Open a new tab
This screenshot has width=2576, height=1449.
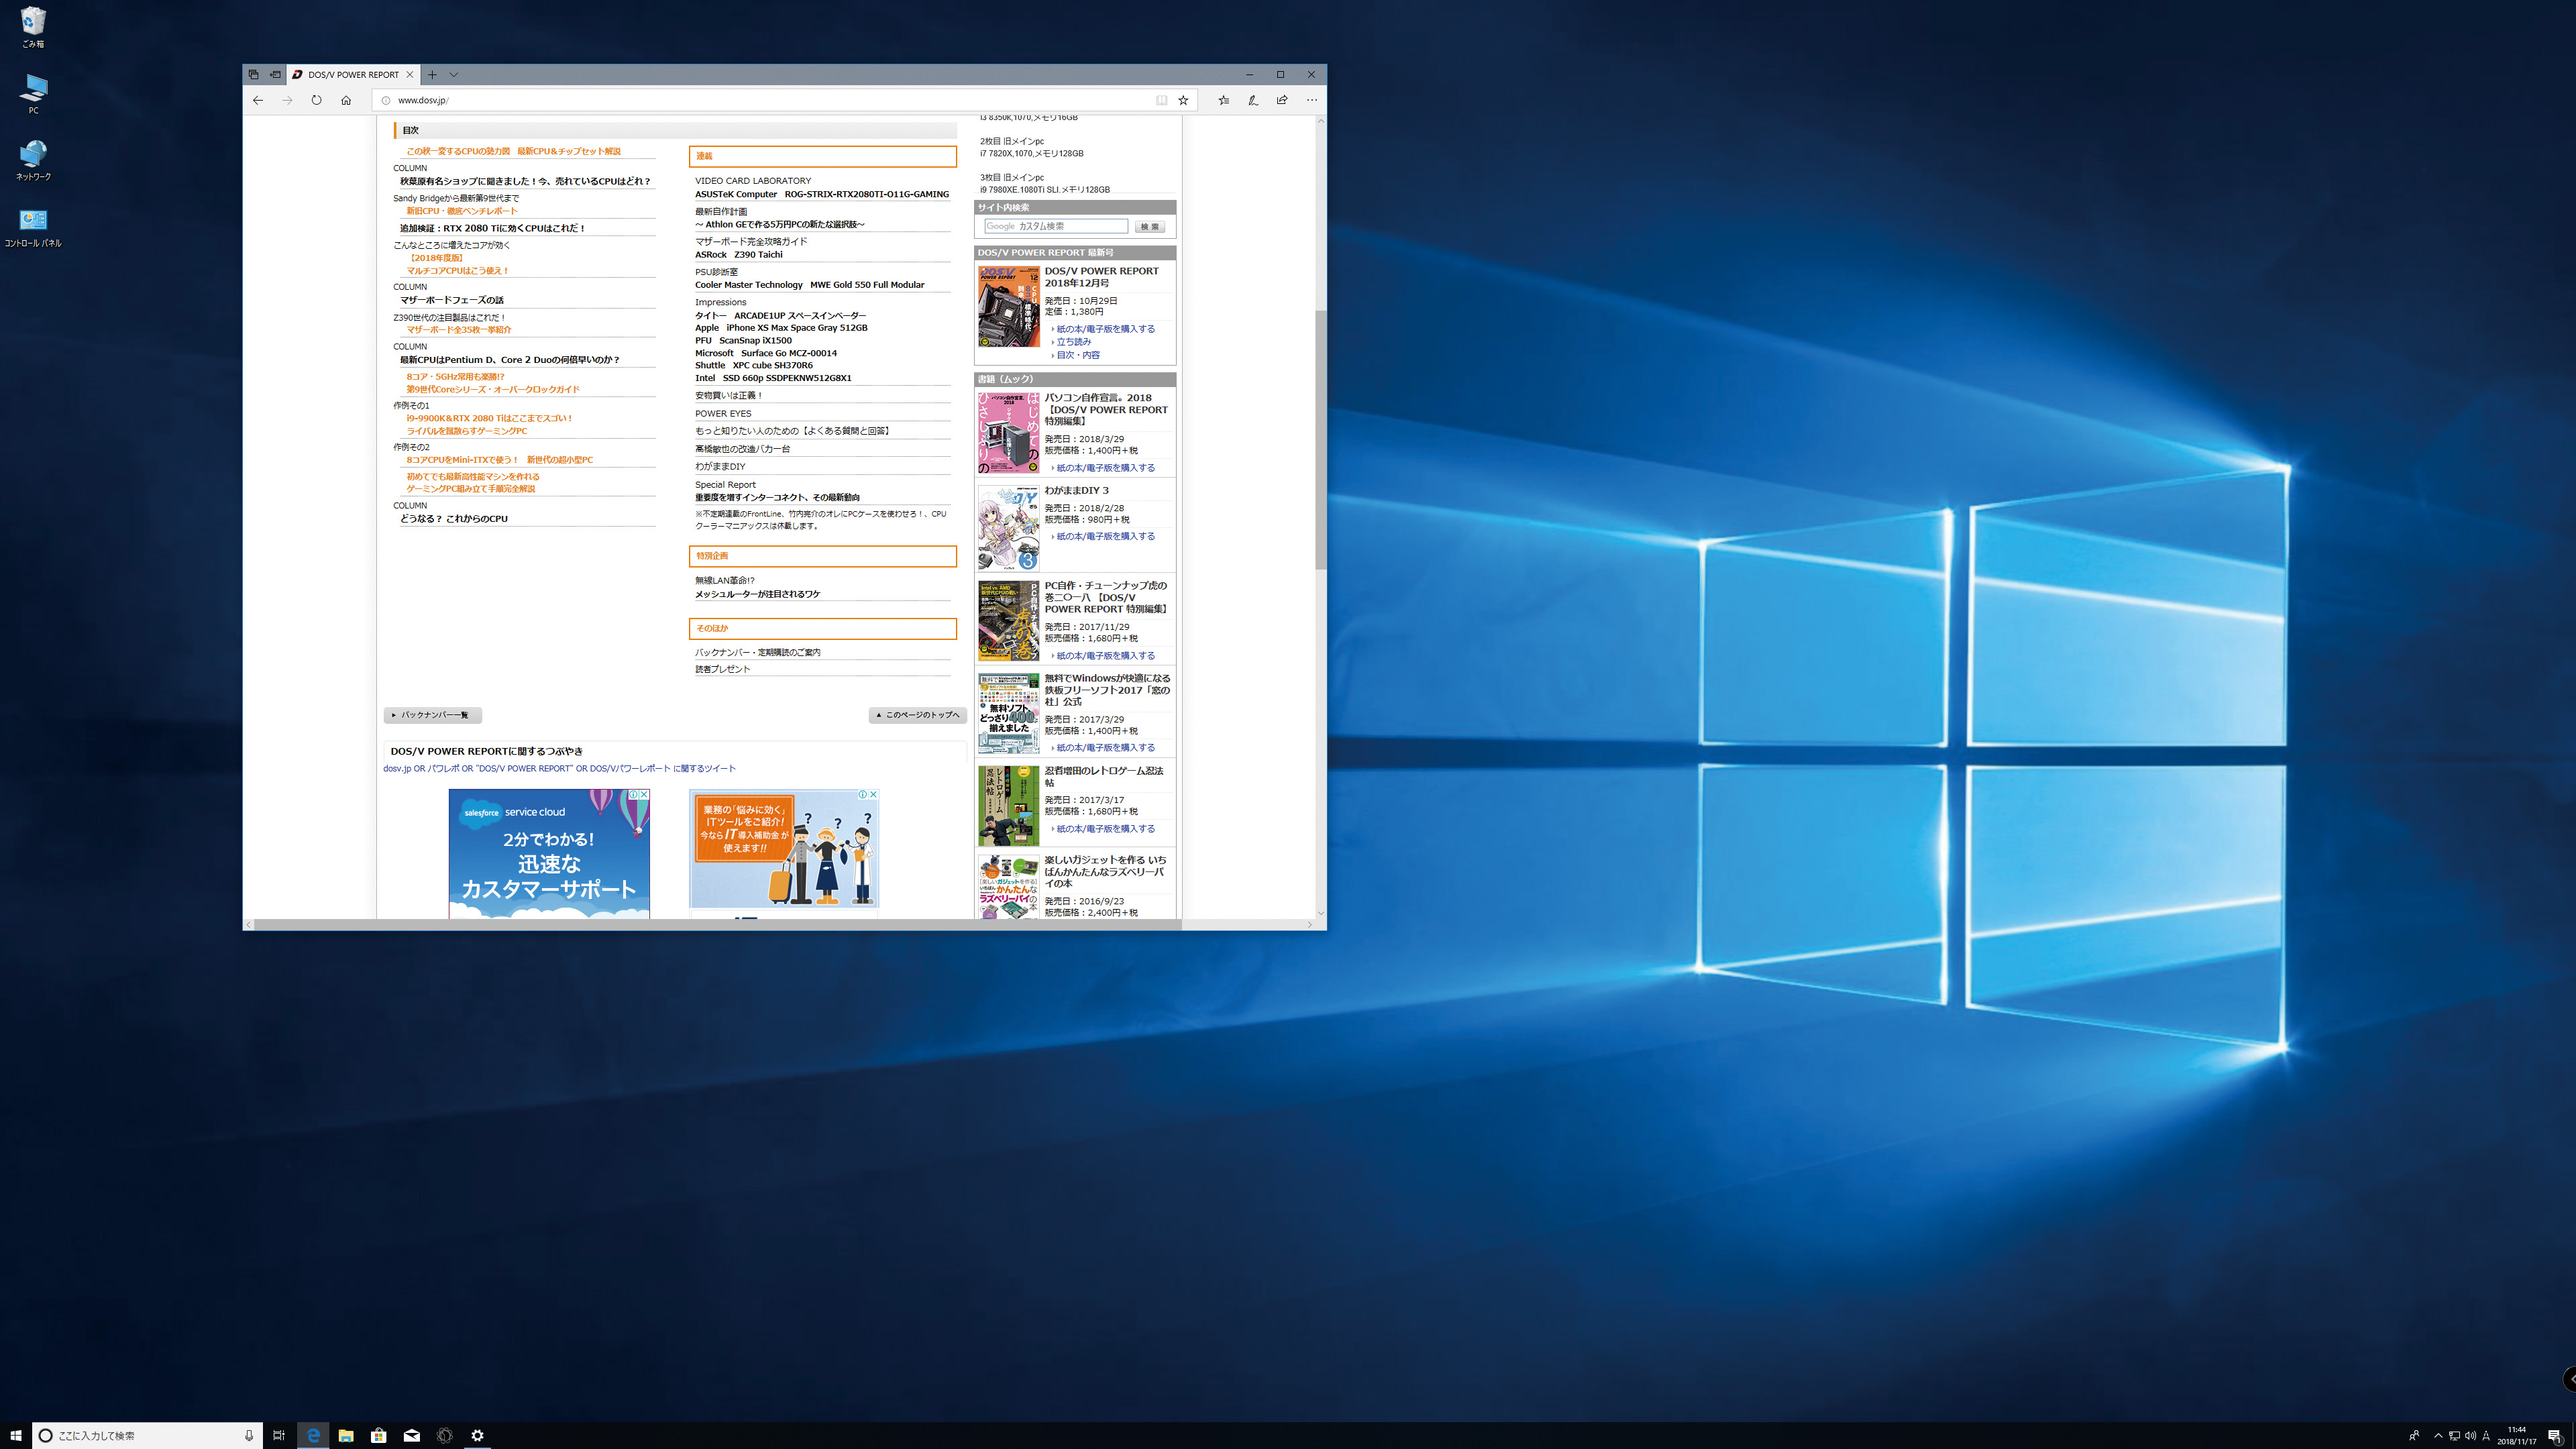(x=432, y=74)
